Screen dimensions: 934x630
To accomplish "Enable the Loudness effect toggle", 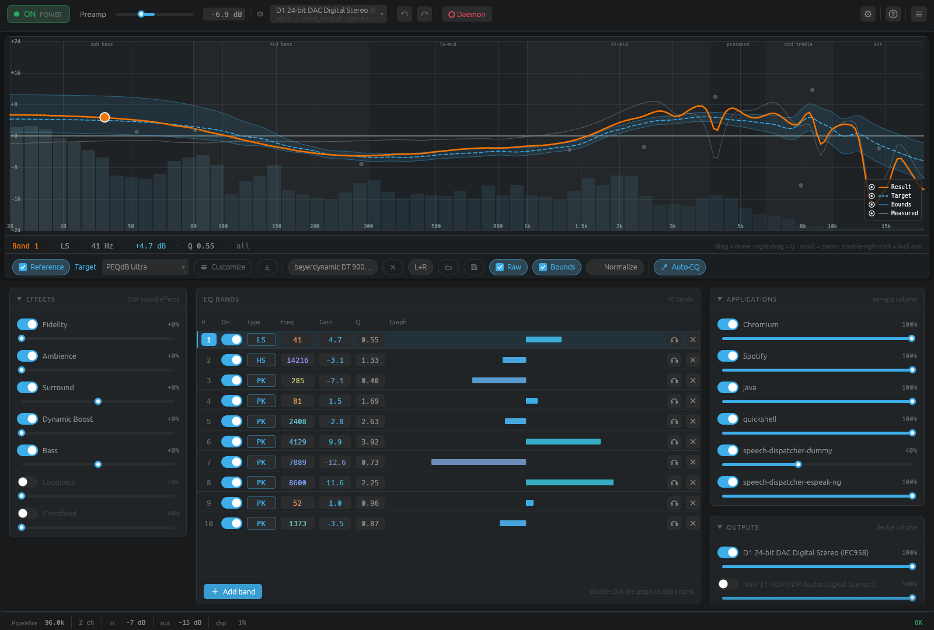I will coord(27,482).
